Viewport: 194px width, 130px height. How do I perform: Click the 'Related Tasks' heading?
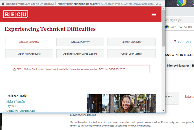[17, 96]
